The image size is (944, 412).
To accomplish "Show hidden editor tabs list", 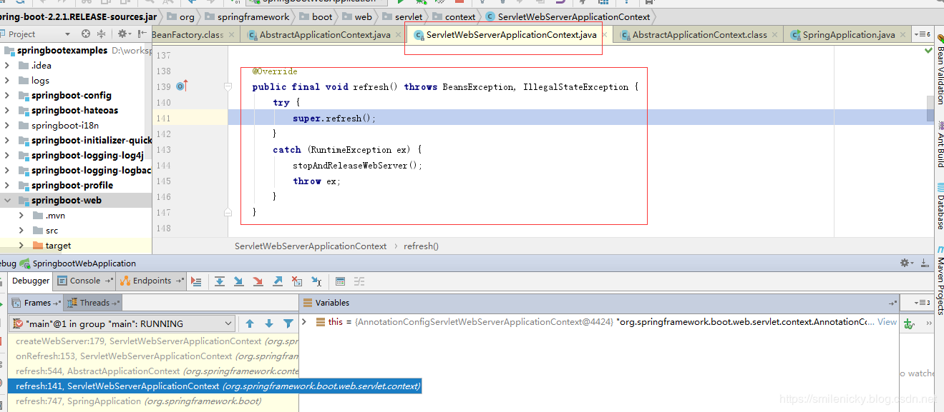I will (x=923, y=34).
